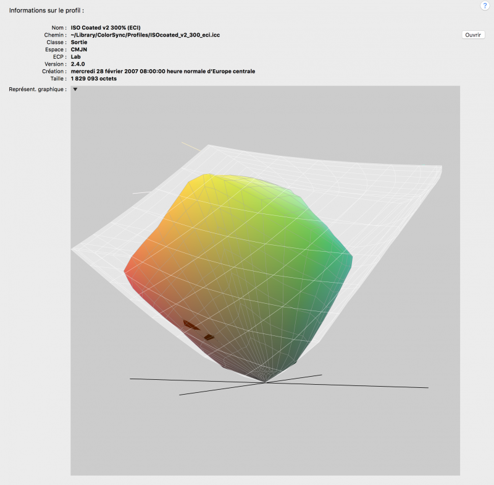This screenshot has height=485, width=494.
Task: Click the version number 2.4.0
Action: 80,64
